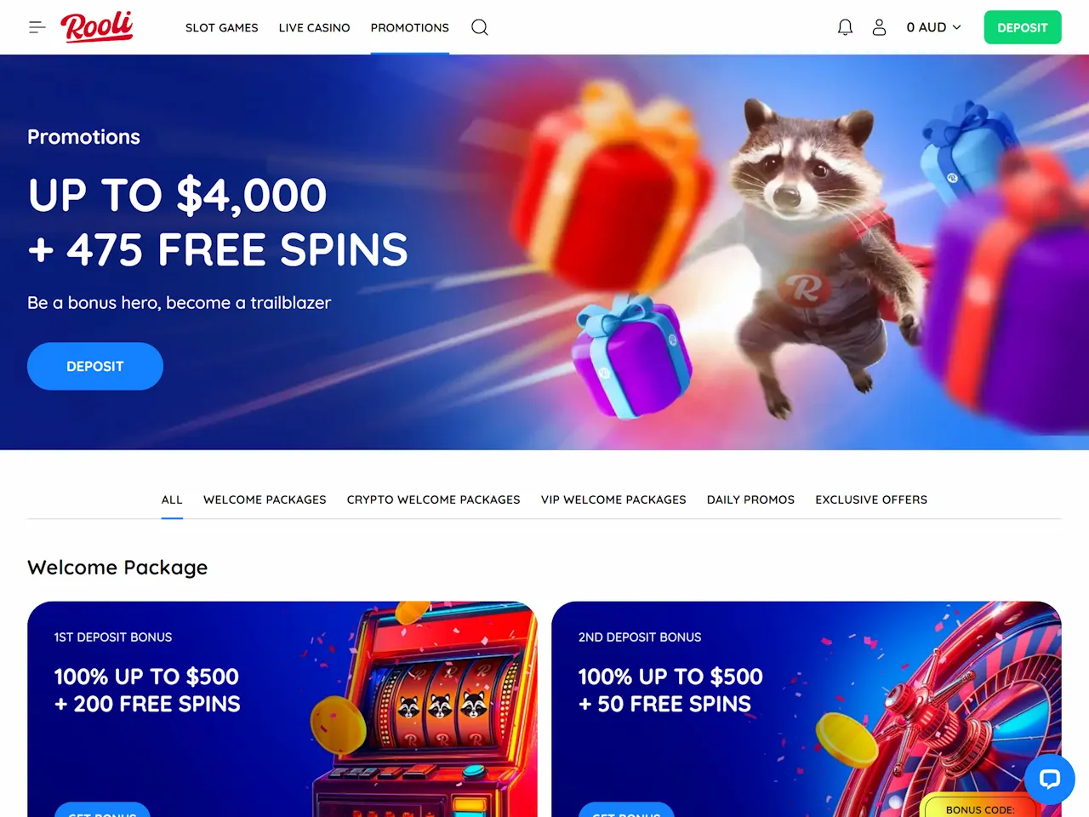Open live chat bubble widget
This screenshot has height=817, width=1089.
click(x=1050, y=779)
